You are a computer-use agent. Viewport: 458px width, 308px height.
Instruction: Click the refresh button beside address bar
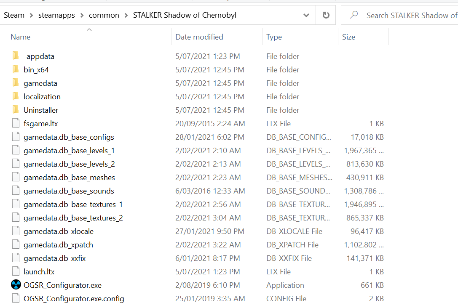tap(326, 15)
